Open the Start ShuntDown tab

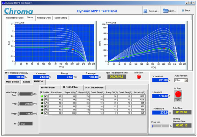pyautogui.click(x=94, y=87)
